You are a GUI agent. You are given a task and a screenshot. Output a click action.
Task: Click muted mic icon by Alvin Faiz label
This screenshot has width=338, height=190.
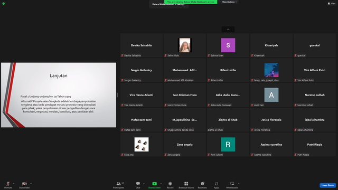pyautogui.click(x=252, y=105)
